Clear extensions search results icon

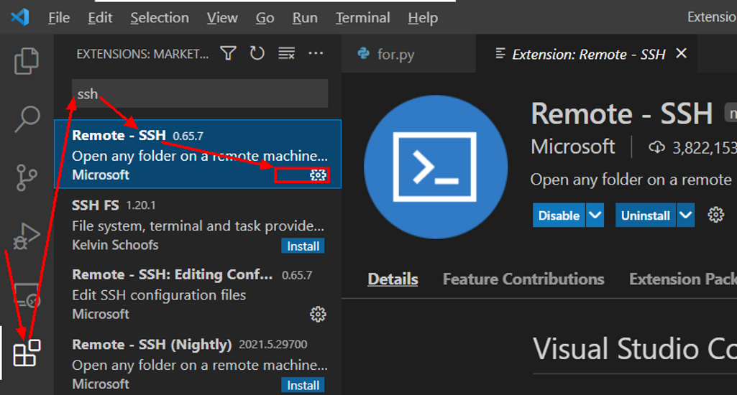pyautogui.click(x=286, y=53)
